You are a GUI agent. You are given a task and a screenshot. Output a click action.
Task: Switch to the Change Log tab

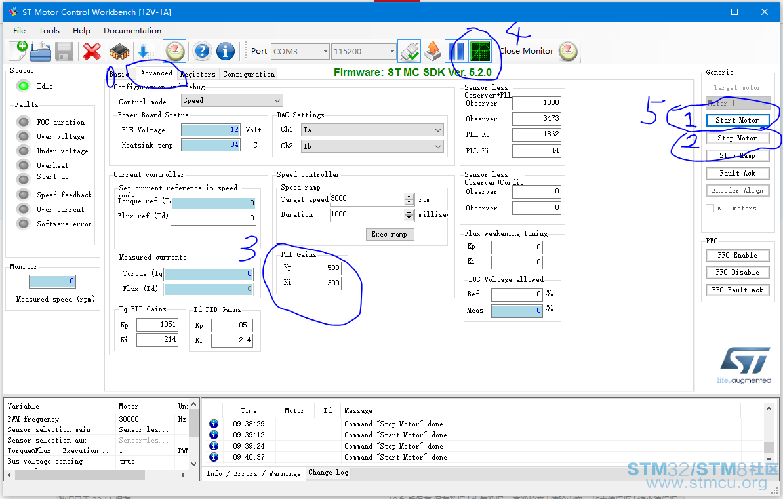[x=328, y=473]
